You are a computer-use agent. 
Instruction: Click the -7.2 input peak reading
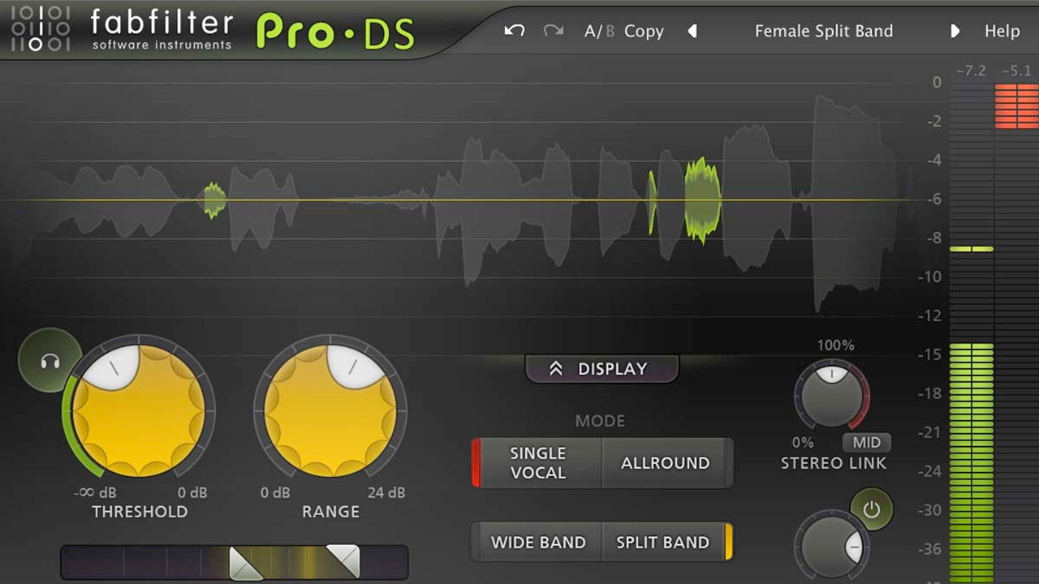point(971,71)
